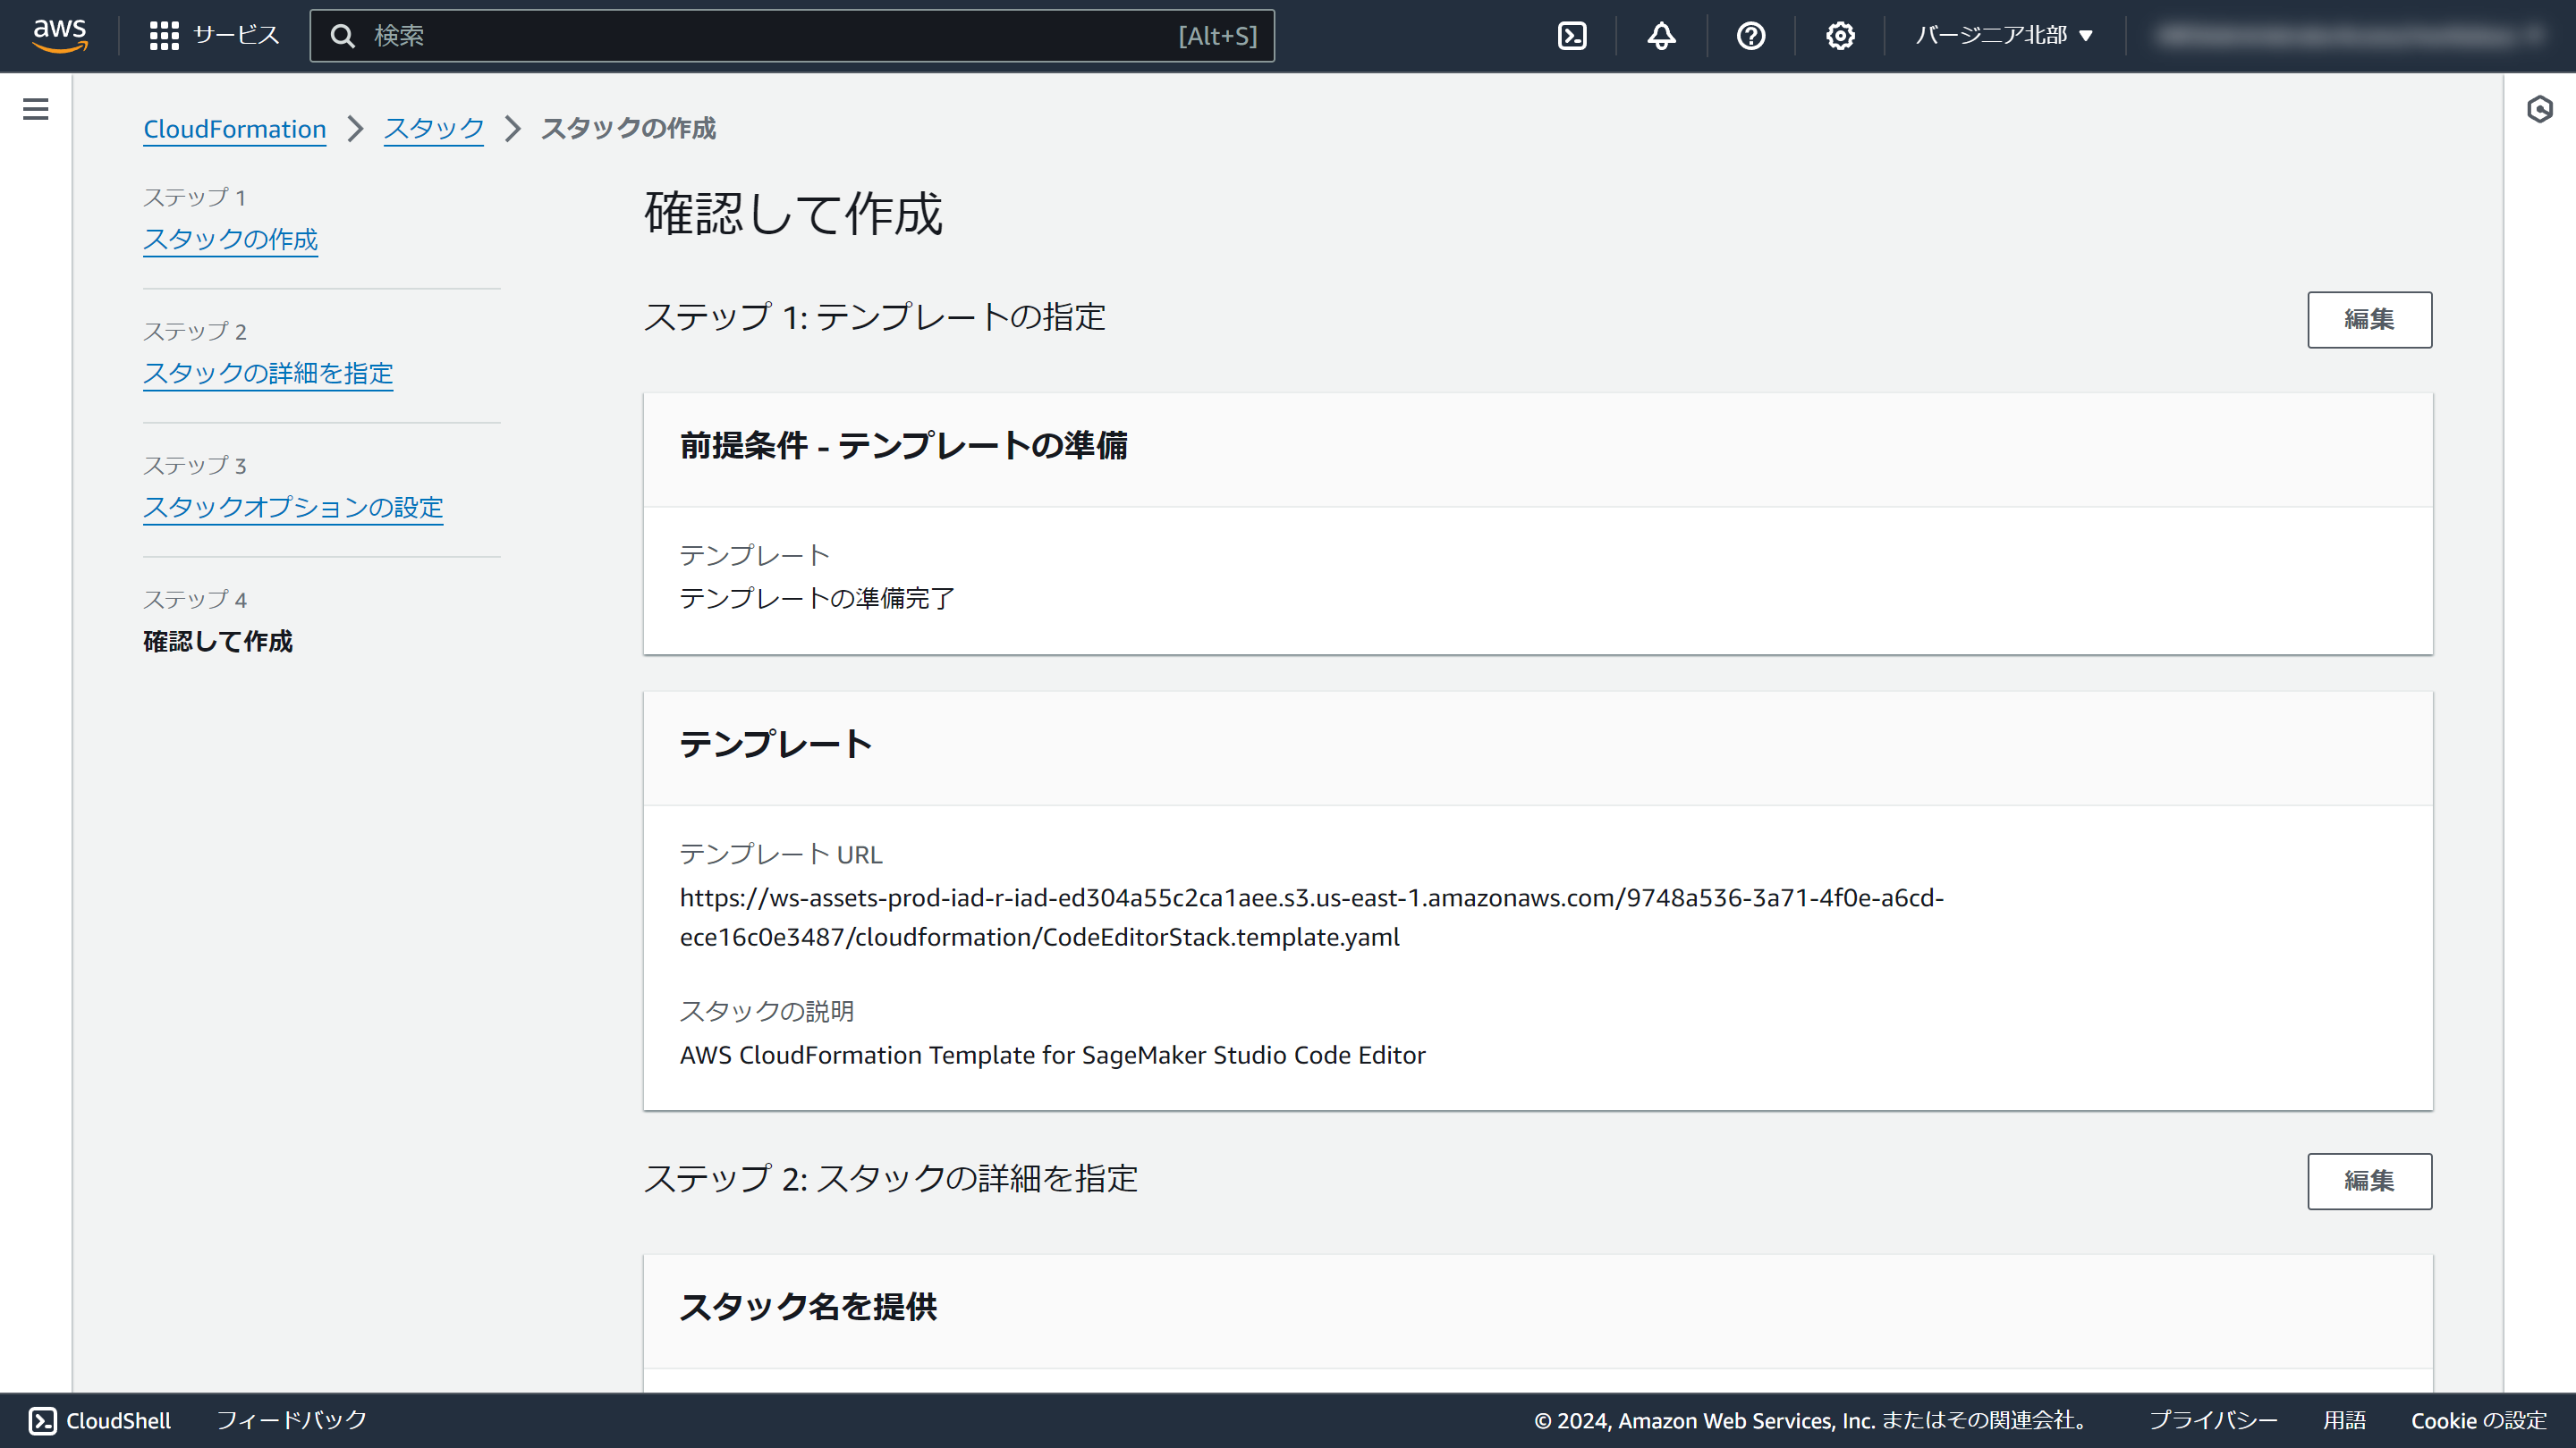Open the account menu dropdown

(2350, 35)
